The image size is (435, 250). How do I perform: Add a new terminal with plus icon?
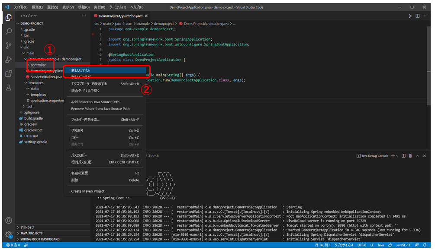[393, 156]
